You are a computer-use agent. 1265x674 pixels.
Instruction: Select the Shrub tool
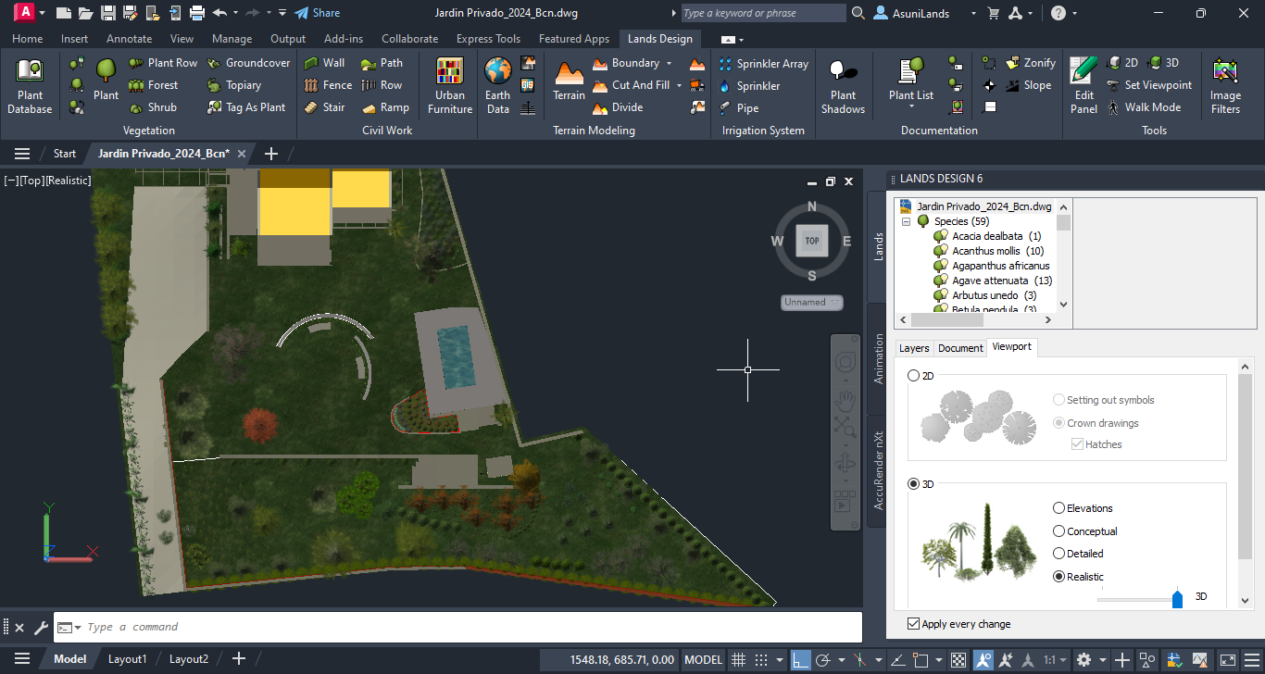(x=153, y=107)
